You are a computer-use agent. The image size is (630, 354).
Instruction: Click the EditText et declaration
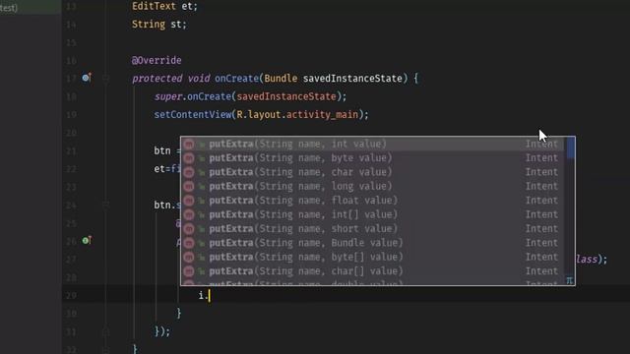coord(164,7)
